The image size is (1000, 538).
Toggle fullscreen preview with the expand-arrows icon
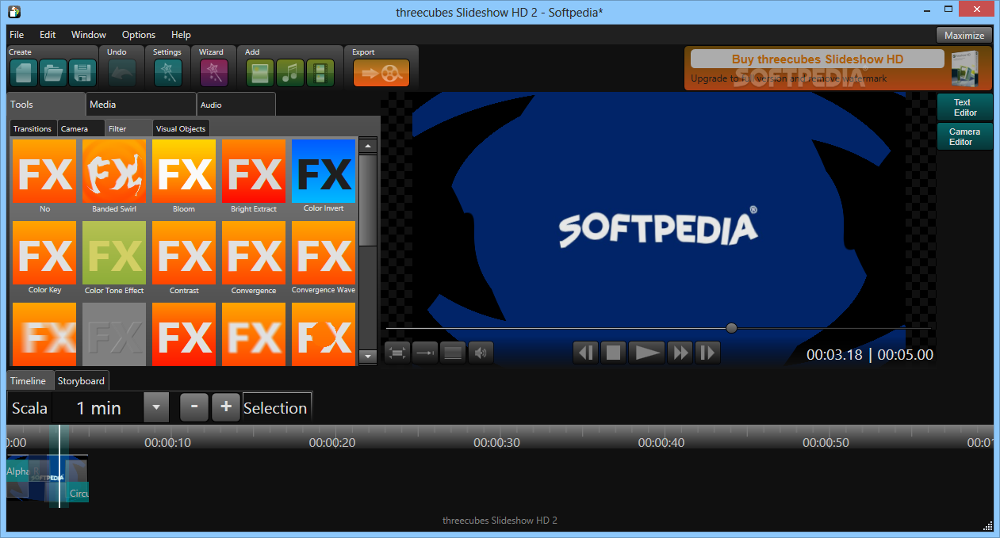pyautogui.click(x=398, y=353)
